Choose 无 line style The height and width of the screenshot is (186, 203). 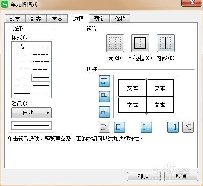(22, 46)
